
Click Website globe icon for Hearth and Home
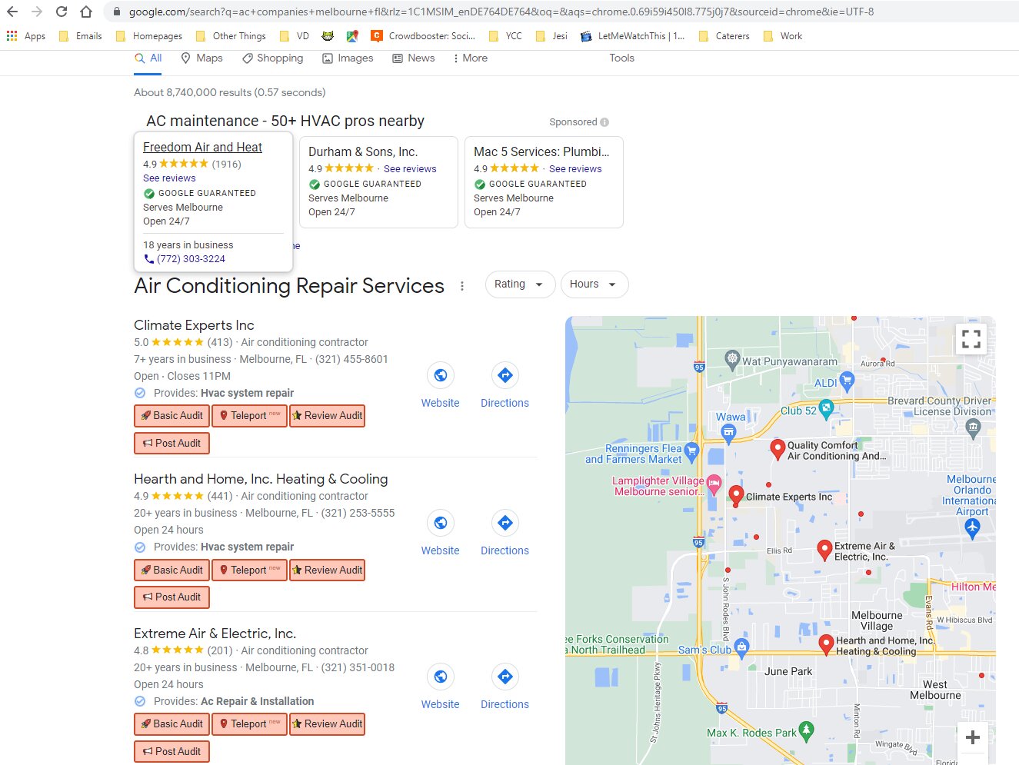click(x=441, y=523)
